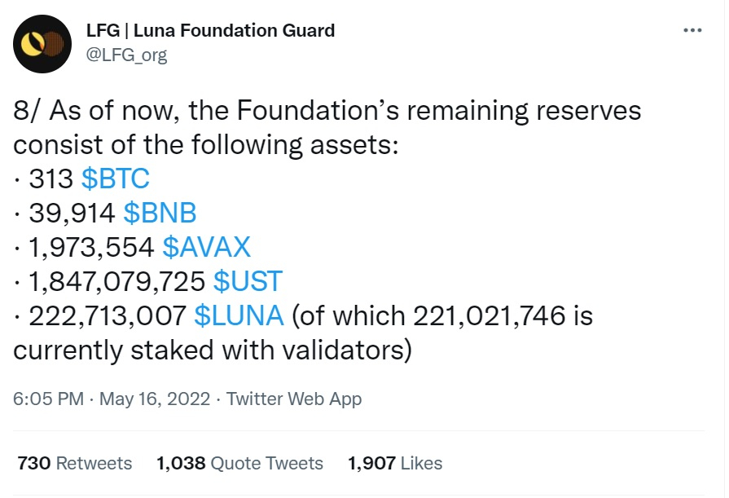Open the three-dot more options menu
Image resolution: width=729 pixels, height=498 pixels.
tap(692, 30)
